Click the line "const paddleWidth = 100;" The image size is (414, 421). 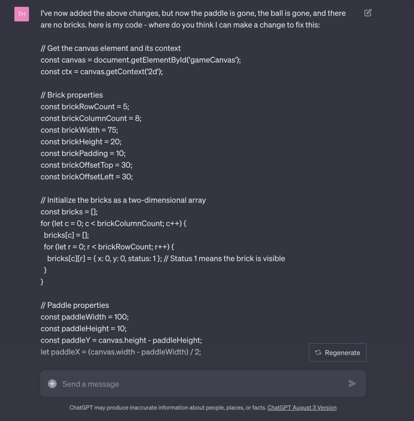click(x=85, y=317)
